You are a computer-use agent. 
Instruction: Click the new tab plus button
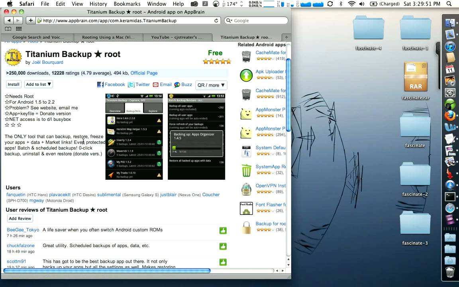286,37
